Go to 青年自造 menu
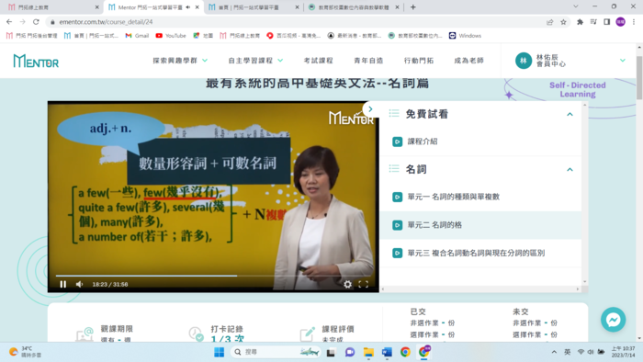The width and height of the screenshot is (643, 362). click(368, 61)
